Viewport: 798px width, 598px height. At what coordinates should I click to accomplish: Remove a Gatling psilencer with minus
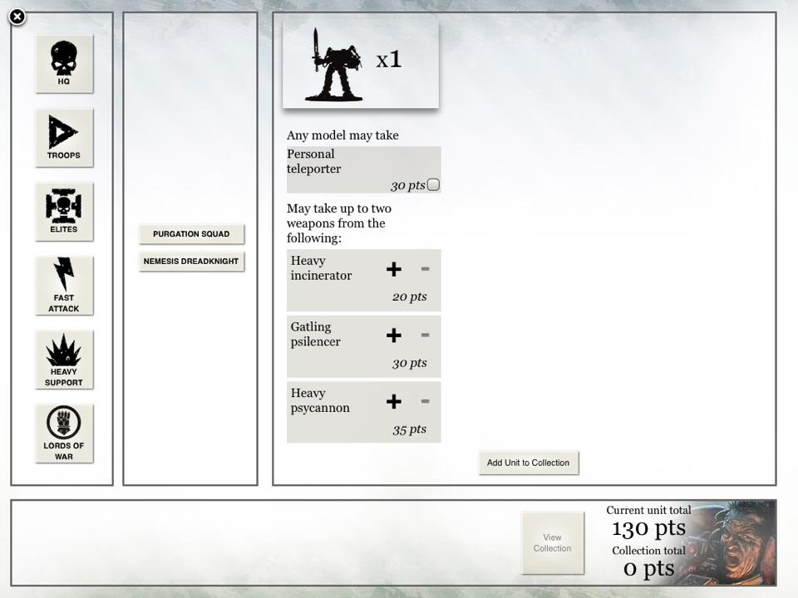click(x=426, y=335)
